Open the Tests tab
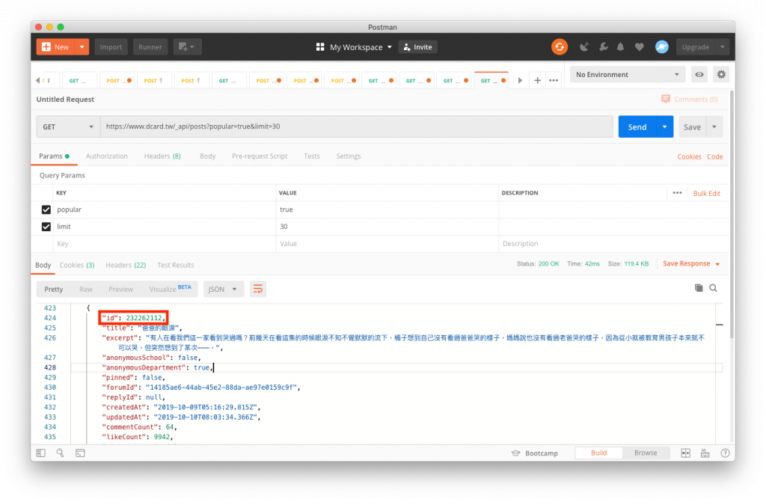The height and width of the screenshot is (502, 766). pyautogui.click(x=312, y=156)
